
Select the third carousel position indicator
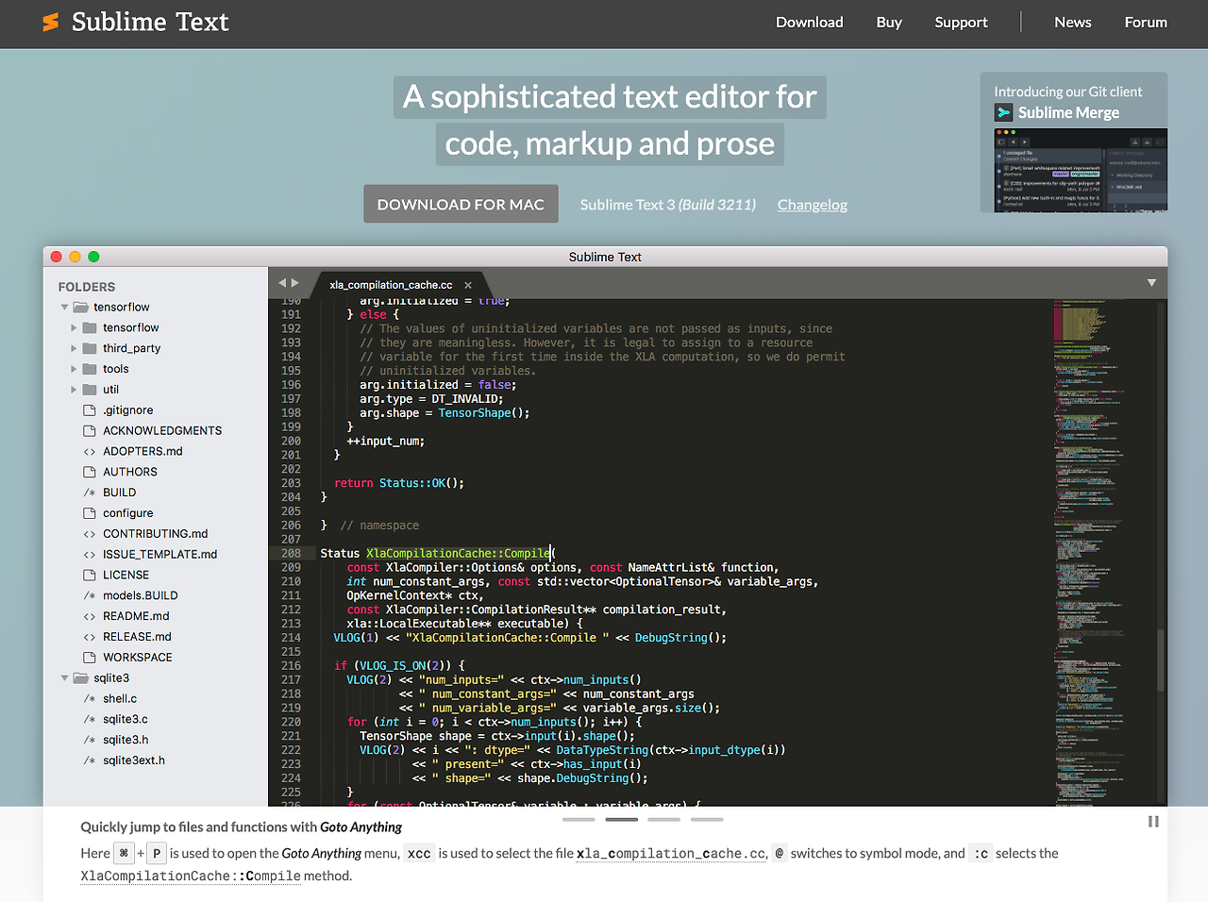pos(663,819)
